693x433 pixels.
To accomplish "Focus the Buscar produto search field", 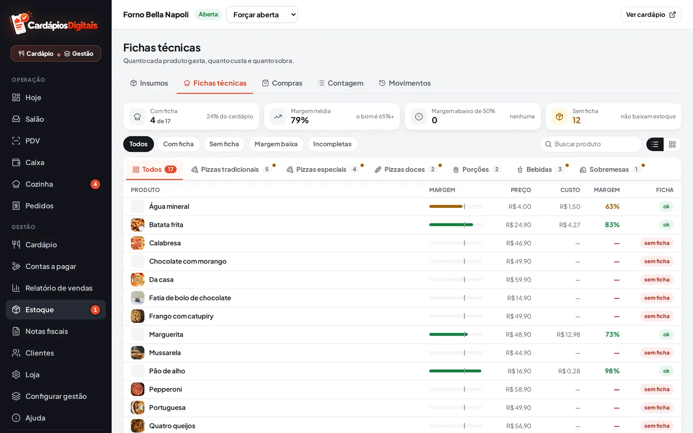I will (591, 144).
